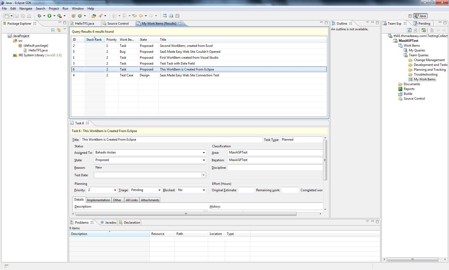Switch to the Implementation tab
Viewport: 449px width, 270px height.
click(98, 200)
